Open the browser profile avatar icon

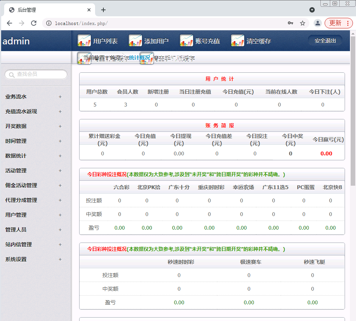(317, 23)
